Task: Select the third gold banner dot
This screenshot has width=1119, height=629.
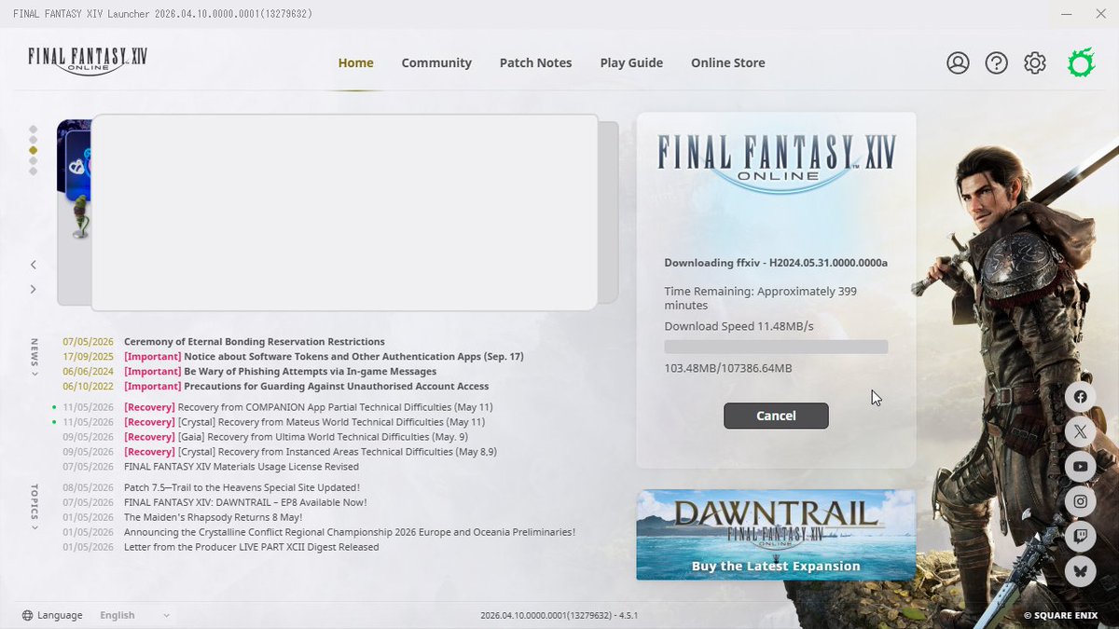Action: click(x=34, y=150)
